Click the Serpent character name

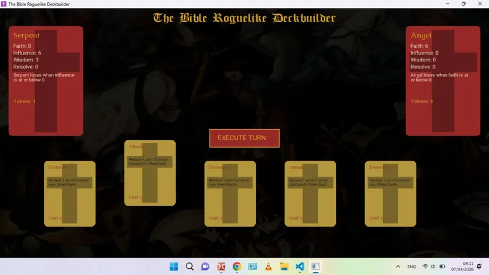(27, 35)
